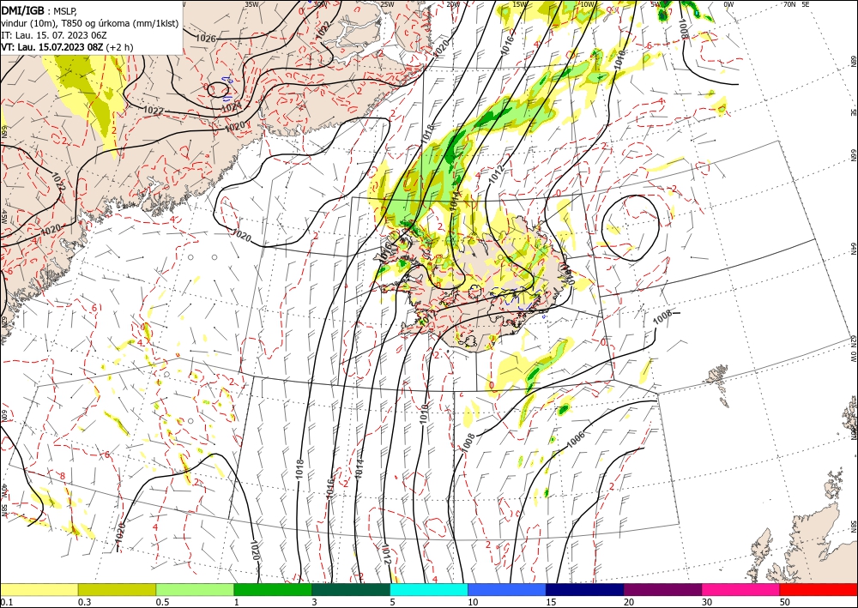Viewport: 858px width, 608px height.
Task: Click the legend value '0.1'
Action: point(6,602)
